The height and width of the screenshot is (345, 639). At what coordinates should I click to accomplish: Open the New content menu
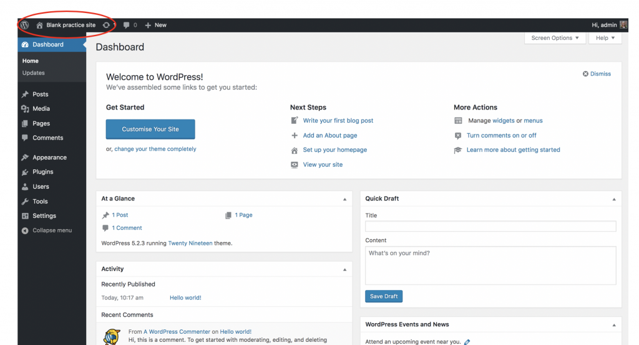tap(160, 26)
